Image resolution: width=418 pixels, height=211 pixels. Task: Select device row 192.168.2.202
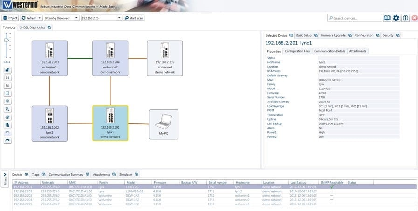[214, 191]
